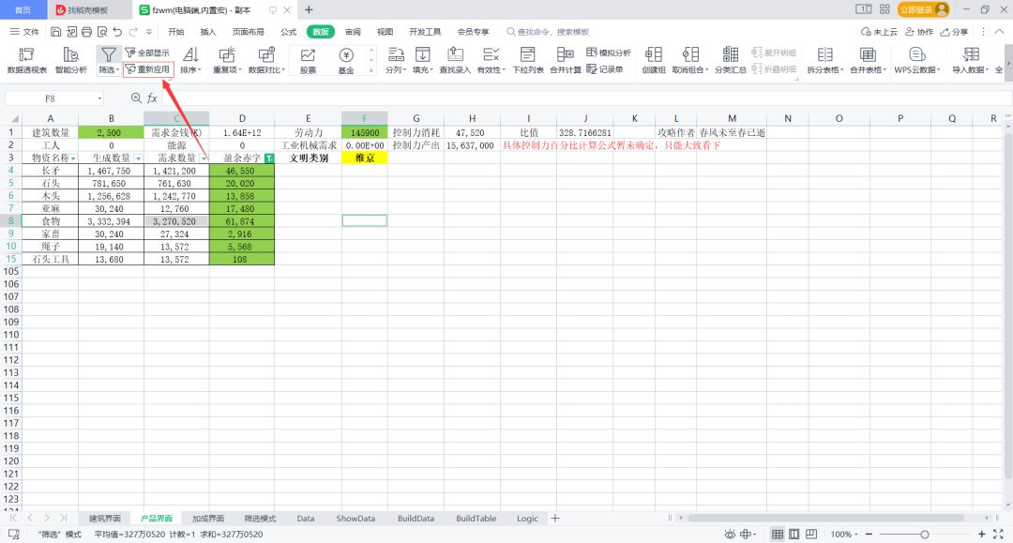Expand the stock data type gallery arrow
The height and width of the screenshot is (543, 1013).
pyautogui.click(x=371, y=71)
